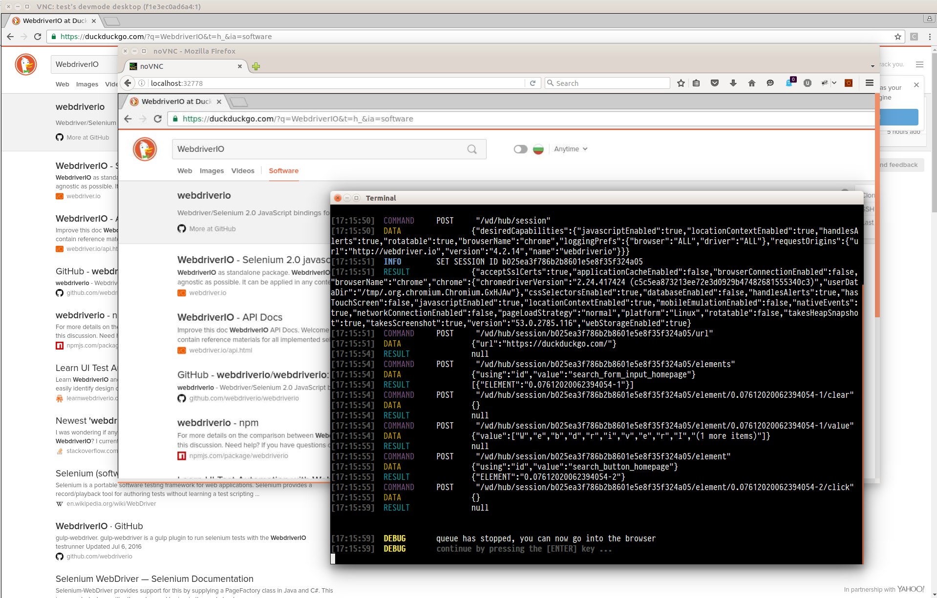Open Ghostery icon with 0 badge

[x=790, y=82]
